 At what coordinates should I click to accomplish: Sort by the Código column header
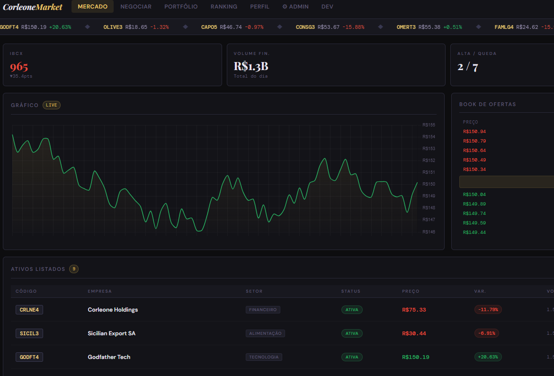(x=26, y=291)
